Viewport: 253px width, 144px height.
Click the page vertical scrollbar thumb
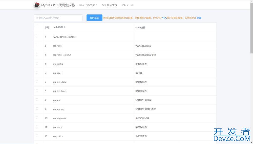coord(251,28)
